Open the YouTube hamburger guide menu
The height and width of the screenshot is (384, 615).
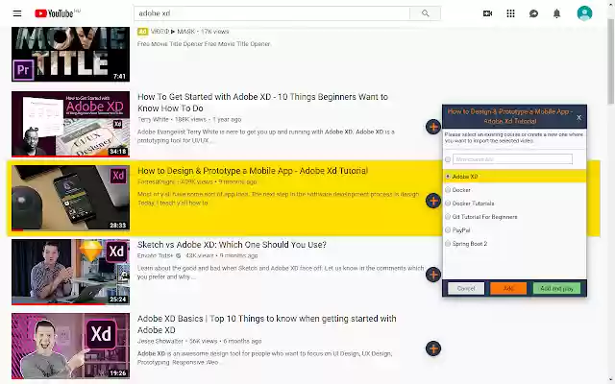point(17,13)
